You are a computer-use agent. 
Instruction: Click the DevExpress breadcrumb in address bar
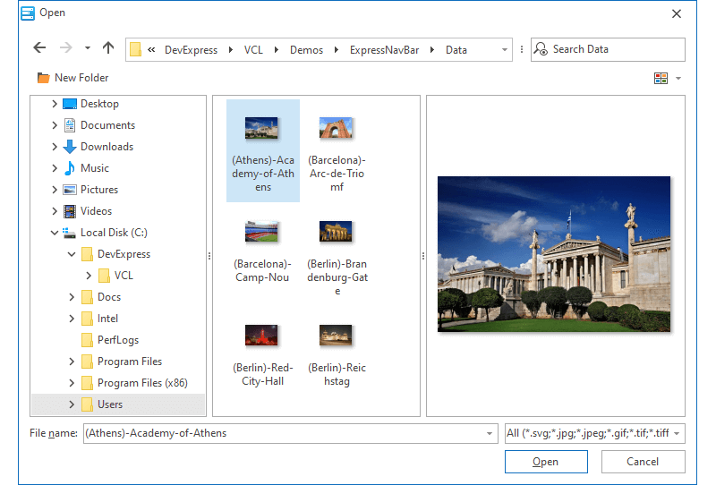click(x=191, y=50)
